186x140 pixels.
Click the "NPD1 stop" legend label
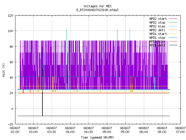click(157, 38)
